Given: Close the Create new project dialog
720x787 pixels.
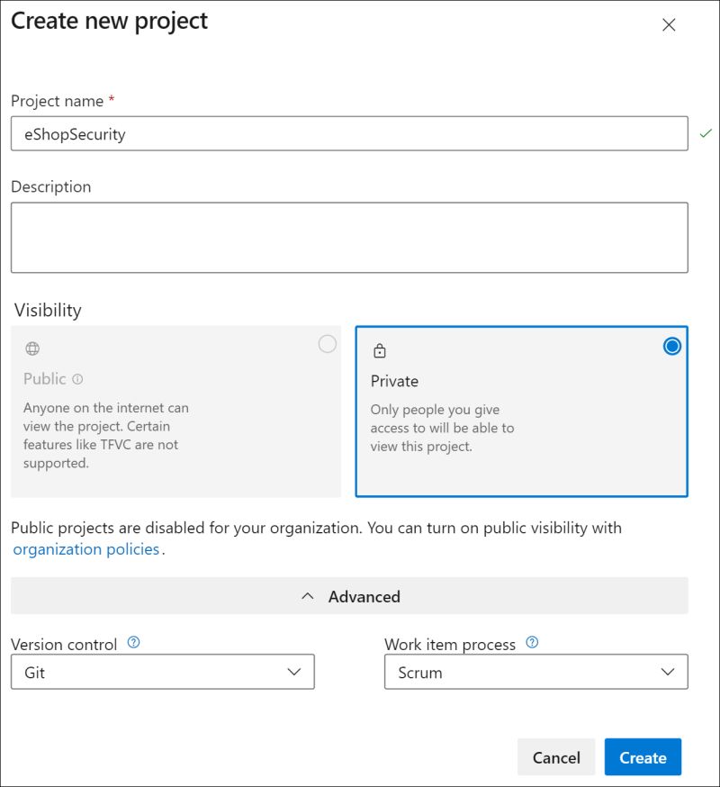Looking at the screenshot, I should tap(669, 25).
